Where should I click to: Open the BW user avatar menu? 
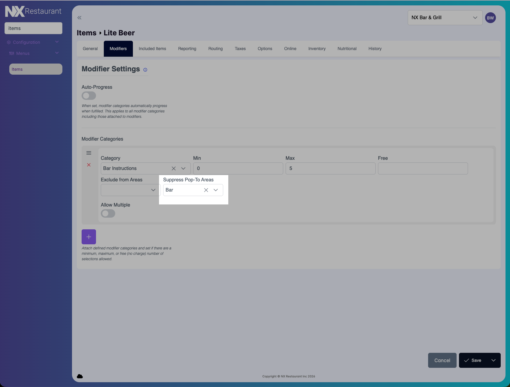(490, 18)
